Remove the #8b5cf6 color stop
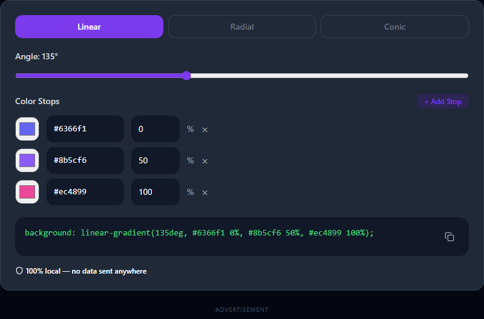This screenshot has height=319, width=484. 204,161
